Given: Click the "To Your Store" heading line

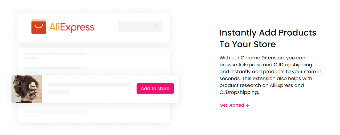Looking at the screenshot, I should click(x=247, y=44).
